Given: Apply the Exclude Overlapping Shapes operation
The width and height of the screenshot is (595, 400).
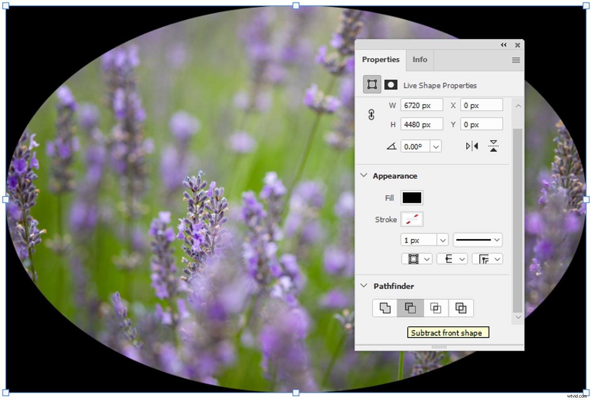Looking at the screenshot, I should [x=461, y=308].
